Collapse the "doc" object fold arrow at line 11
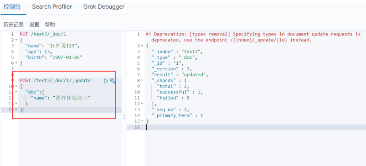The height and width of the screenshot is (166, 366). 16,92
